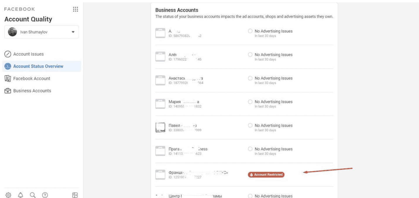Click "No Advertising Issues" in the Прага row
The width and height of the screenshot is (419, 198).
(x=274, y=149)
